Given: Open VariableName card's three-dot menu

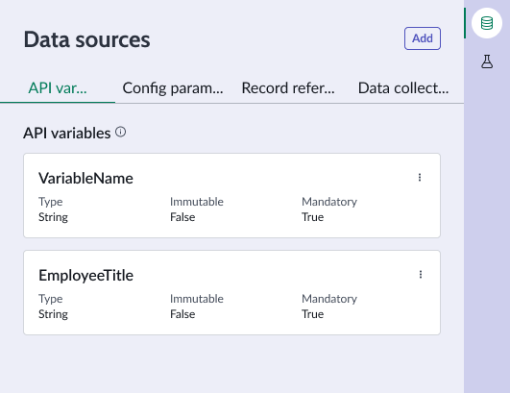Looking at the screenshot, I should tap(420, 178).
